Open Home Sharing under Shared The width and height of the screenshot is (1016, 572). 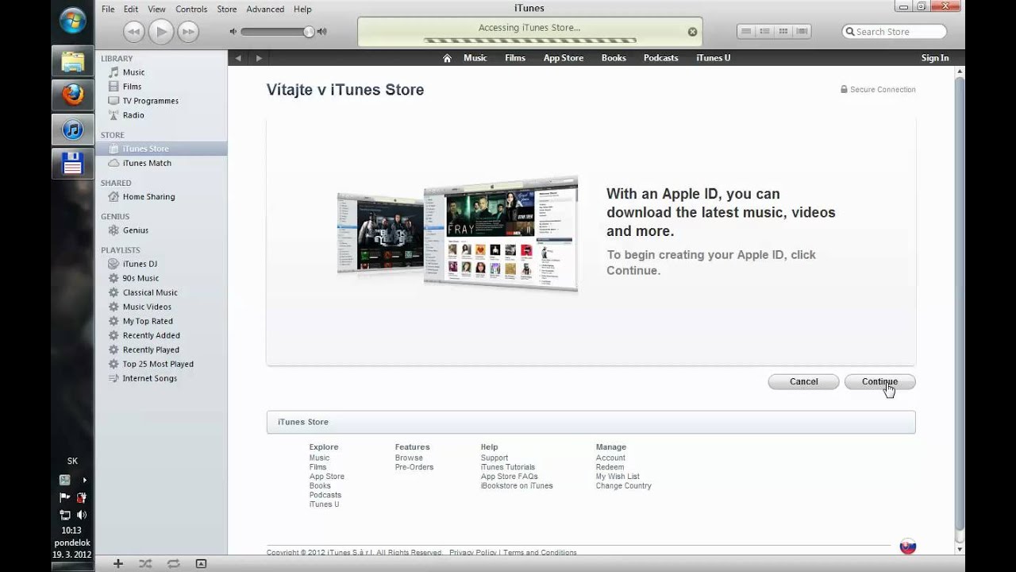coord(148,197)
